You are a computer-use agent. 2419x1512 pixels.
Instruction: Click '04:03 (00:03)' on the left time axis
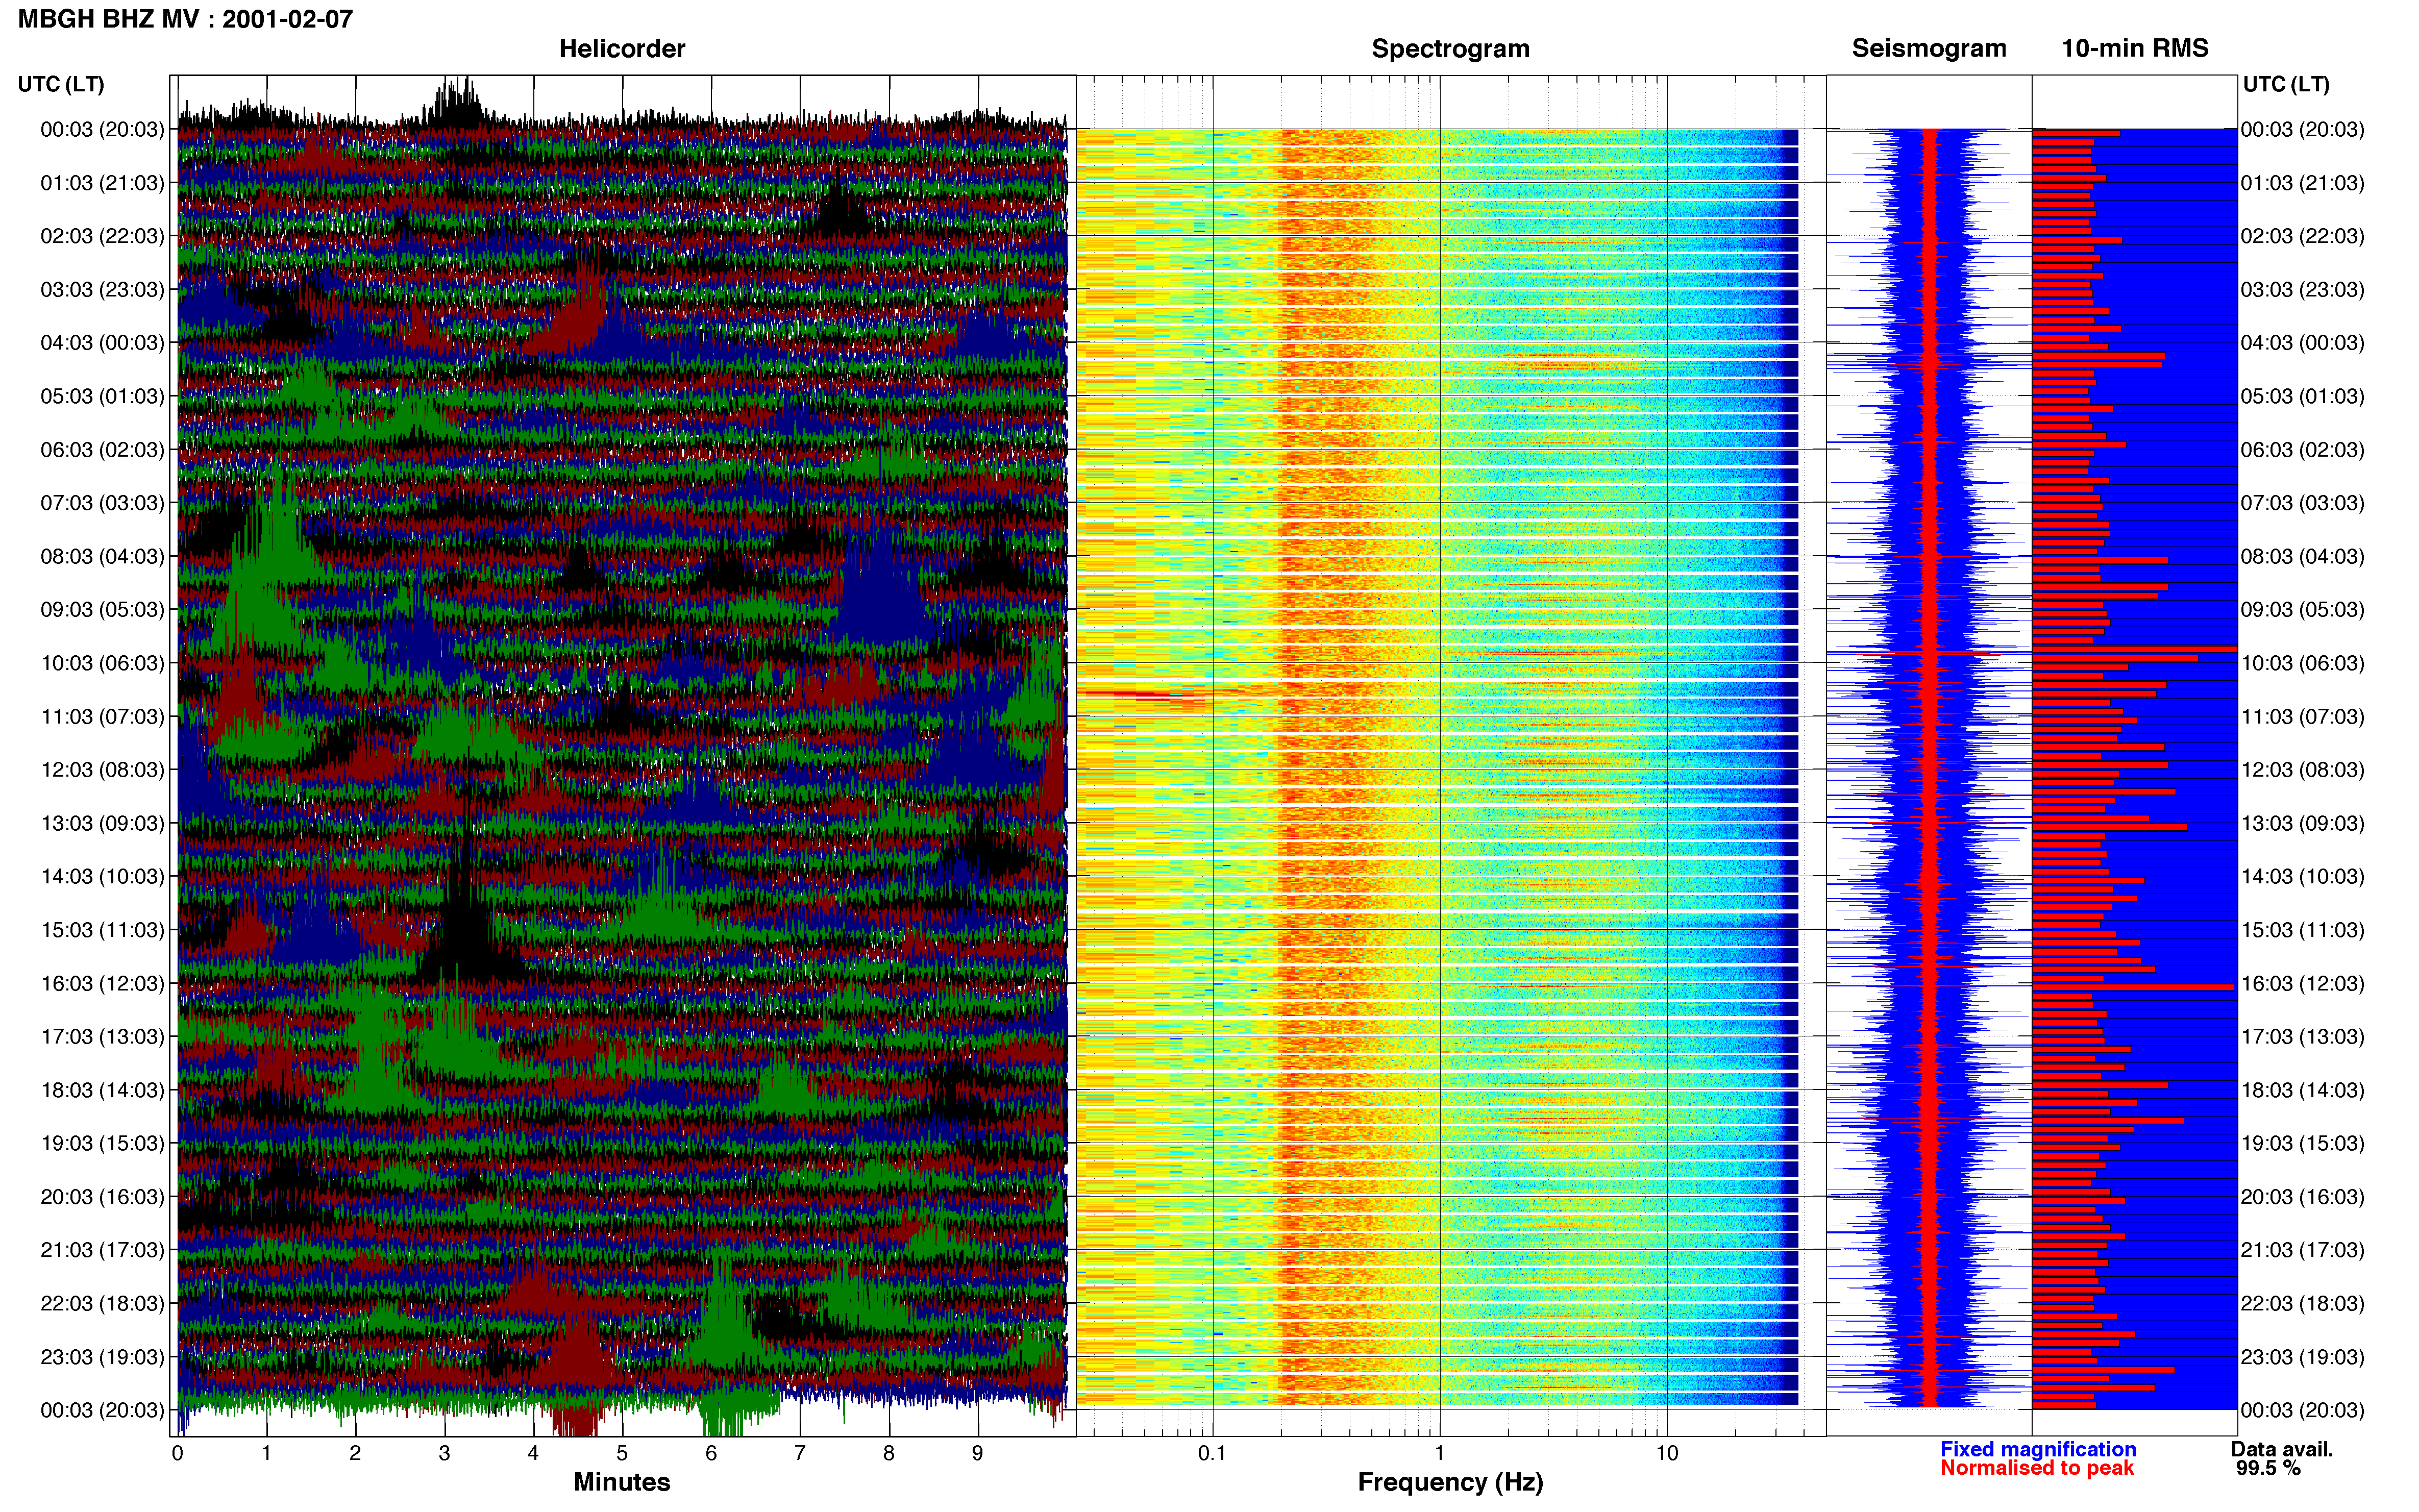point(102,343)
